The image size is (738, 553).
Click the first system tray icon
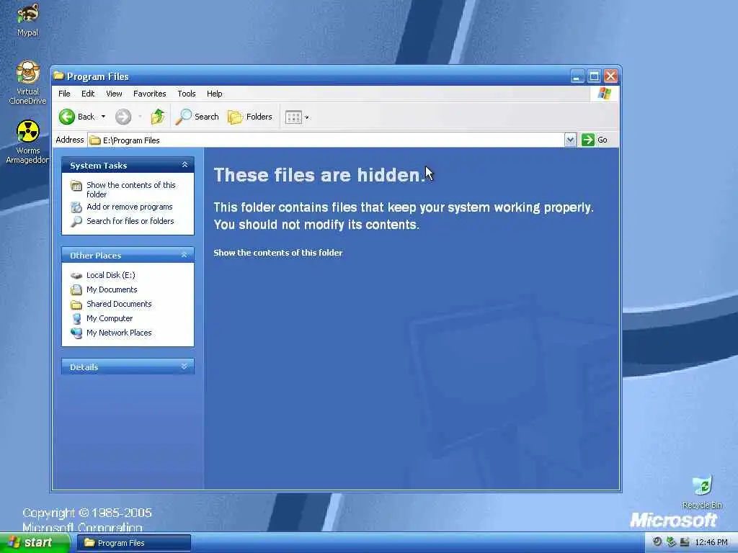tap(657, 542)
